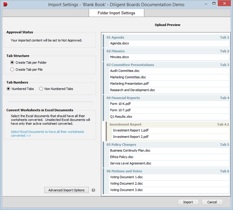This screenshot has width=233, height=210.
Task: Switch to Non Numbered Tabs
Action: (41, 89)
